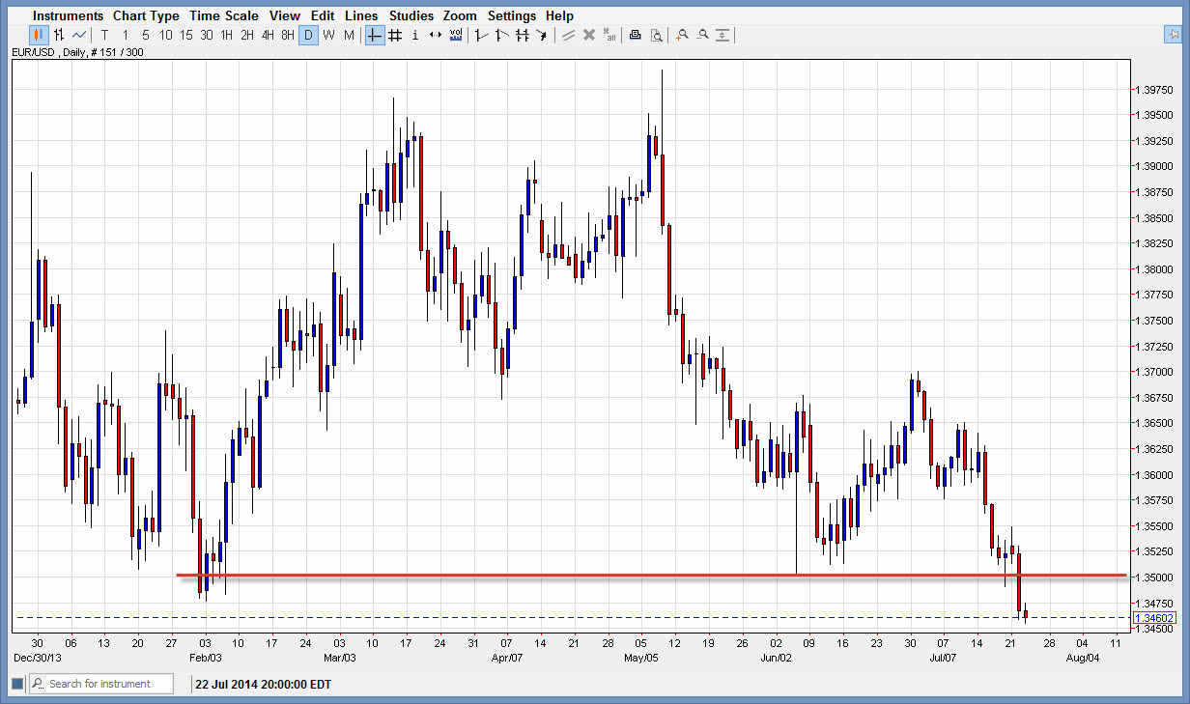
Task: Click the print preview icon
Action: tap(656, 36)
